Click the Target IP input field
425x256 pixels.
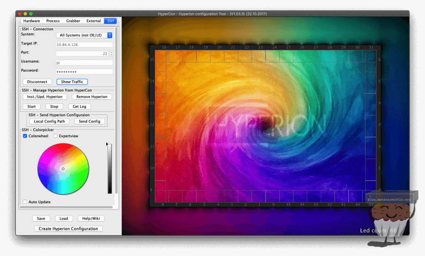click(x=84, y=45)
